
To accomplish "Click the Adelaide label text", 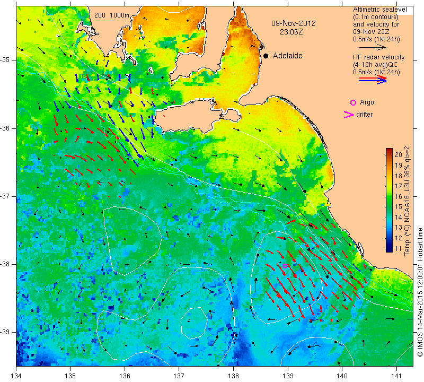I will (x=287, y=56).
